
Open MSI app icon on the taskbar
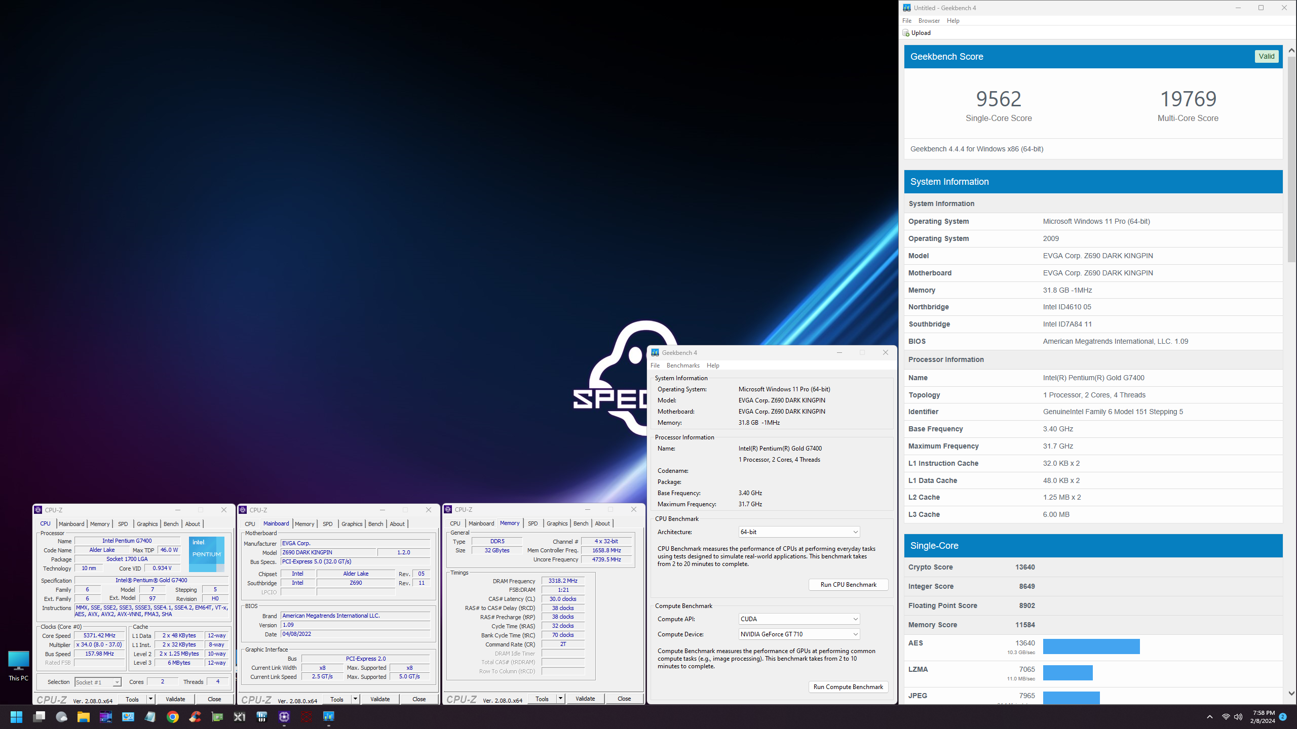106,716
